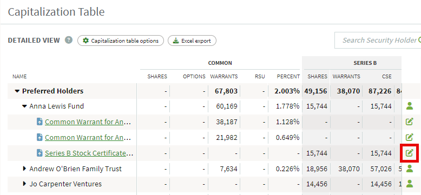Collapse the Preferred Holders group
Viewport: 421px width, 195px height.
(17, 91)
